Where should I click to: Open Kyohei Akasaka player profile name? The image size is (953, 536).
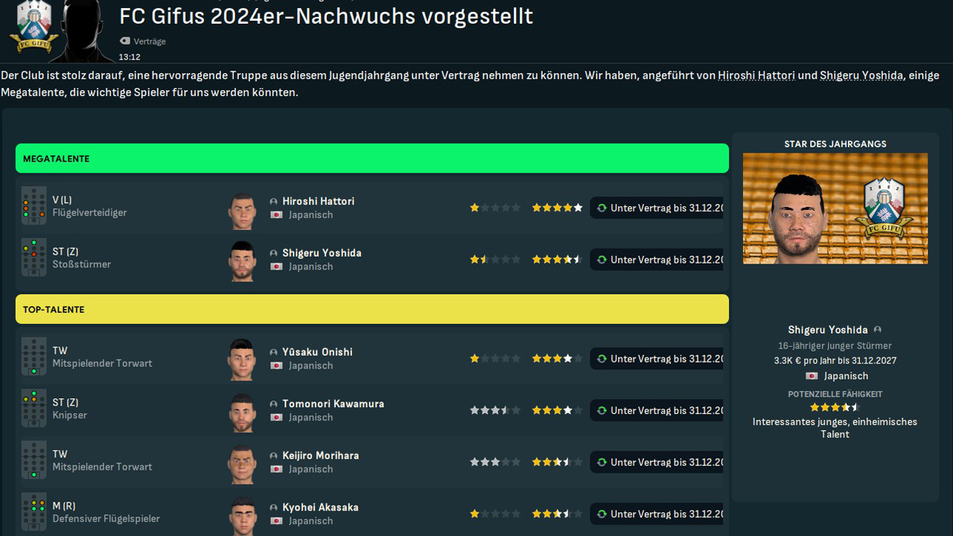coord(320,507)
